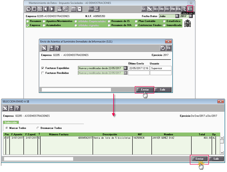Click the help question mark in SII dialog
Screen dimensions: 227x172
coord(57,48)
